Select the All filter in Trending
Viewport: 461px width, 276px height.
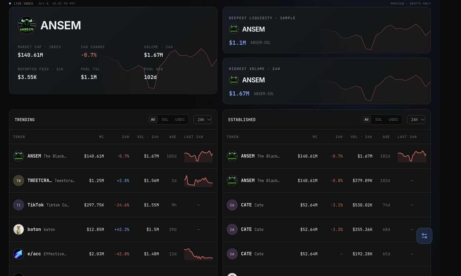(153, 120)
